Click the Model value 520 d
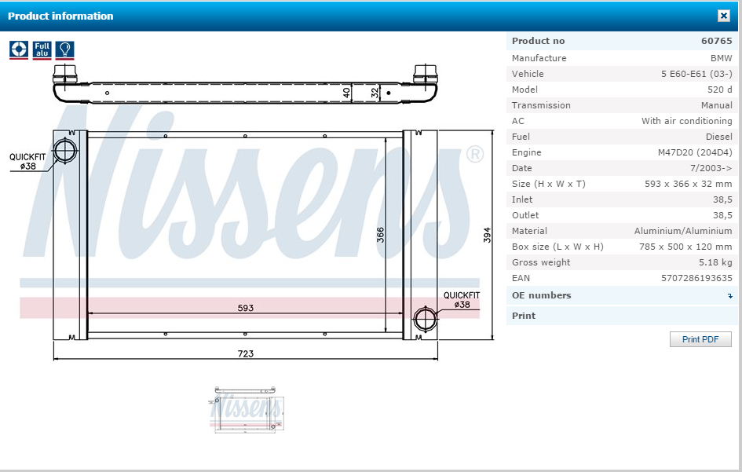The height and width of the screenshot is (472, 742). point(720,90)
